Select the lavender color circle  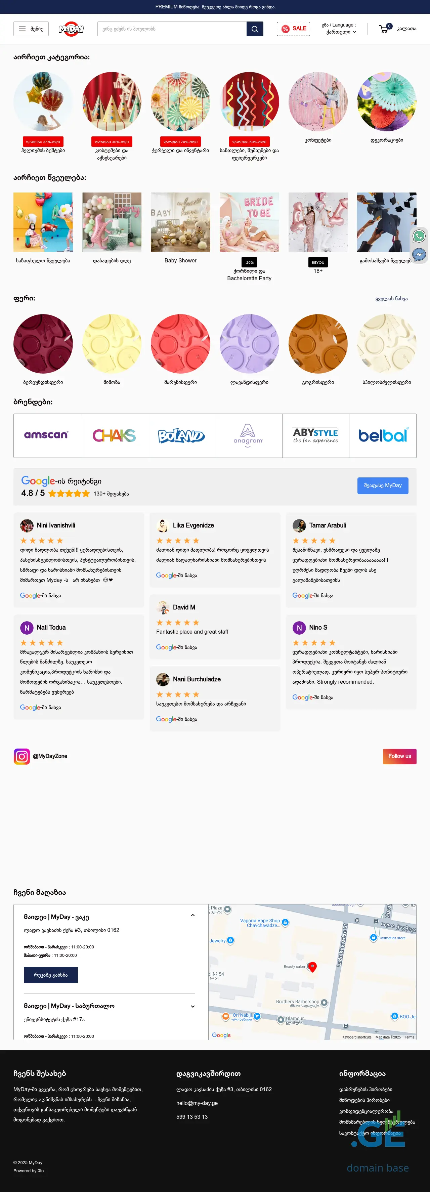249,344
